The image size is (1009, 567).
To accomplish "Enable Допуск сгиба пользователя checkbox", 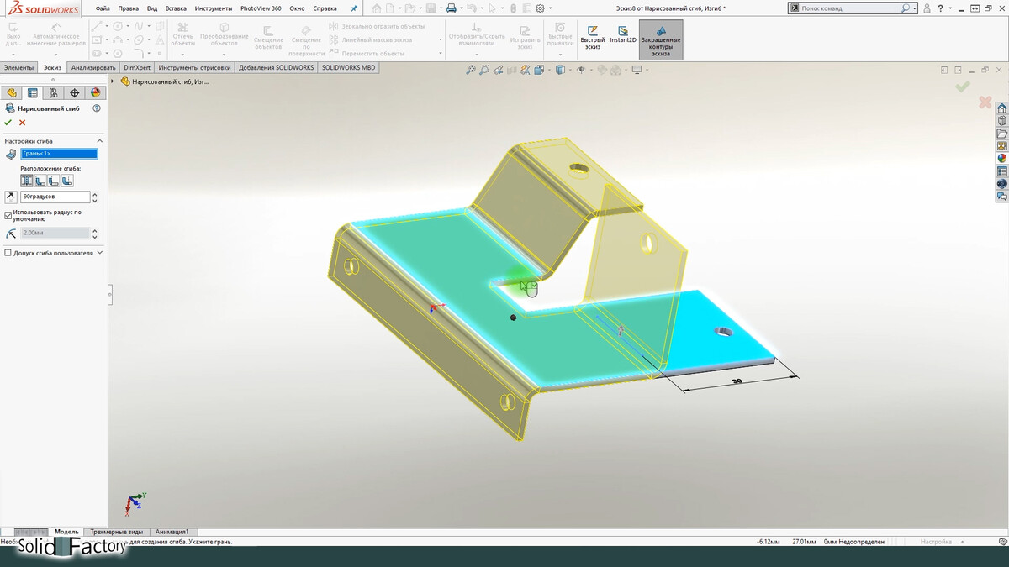I will 8,252.
